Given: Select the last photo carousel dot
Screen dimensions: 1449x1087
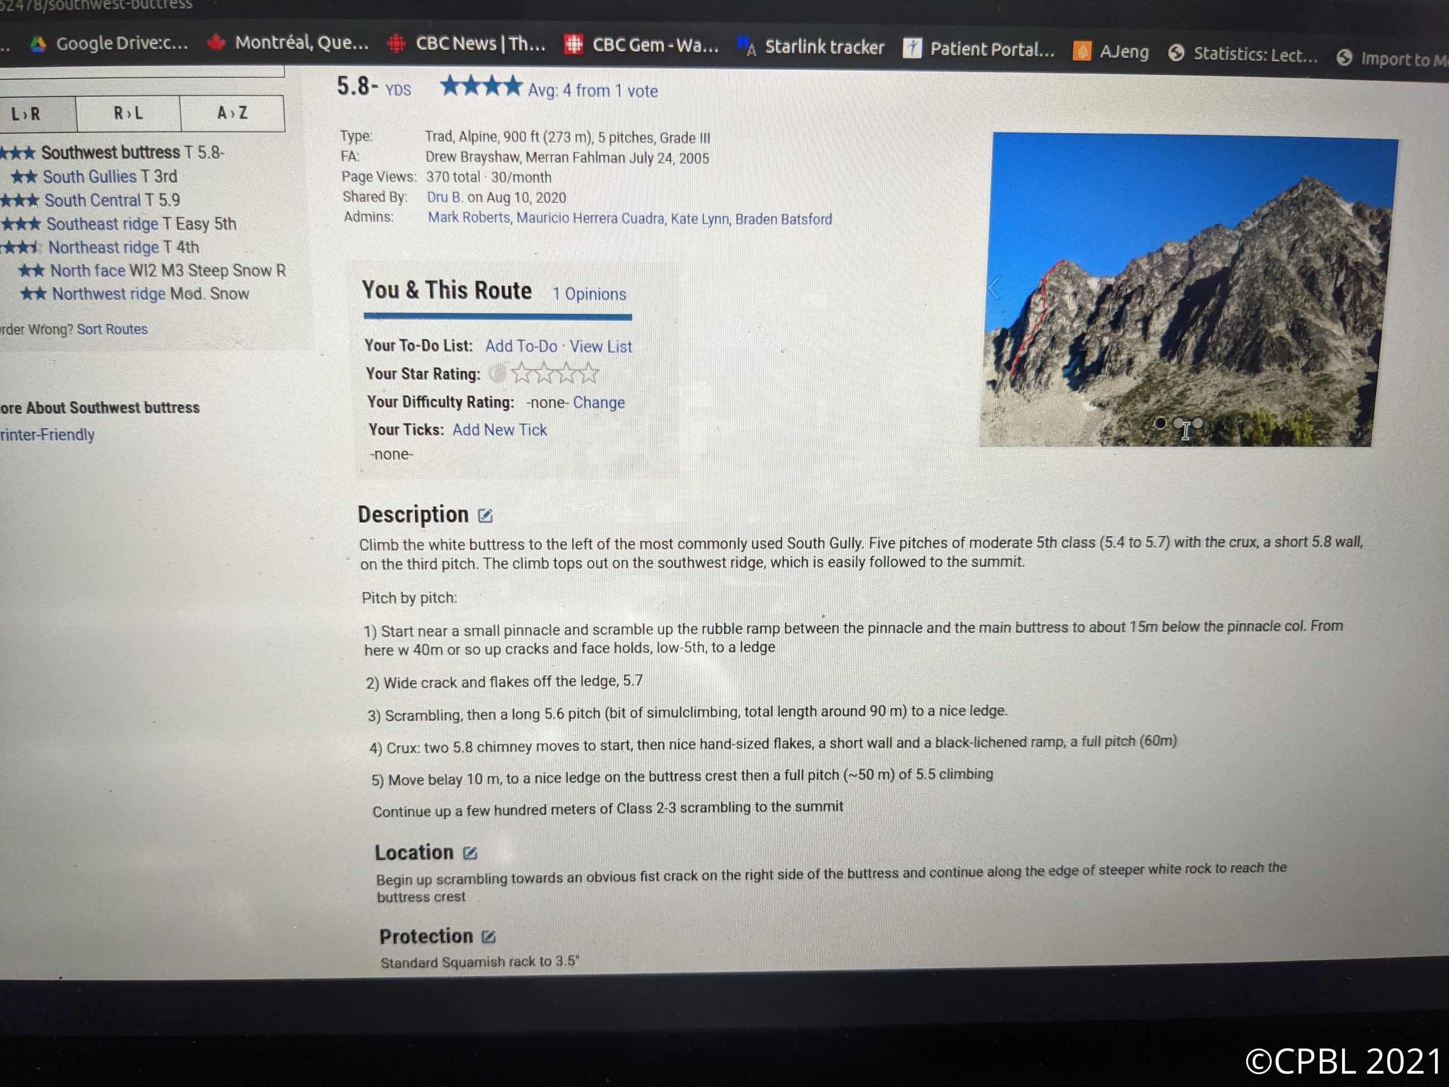Looking at the screenshot, I should (1198, 423).
